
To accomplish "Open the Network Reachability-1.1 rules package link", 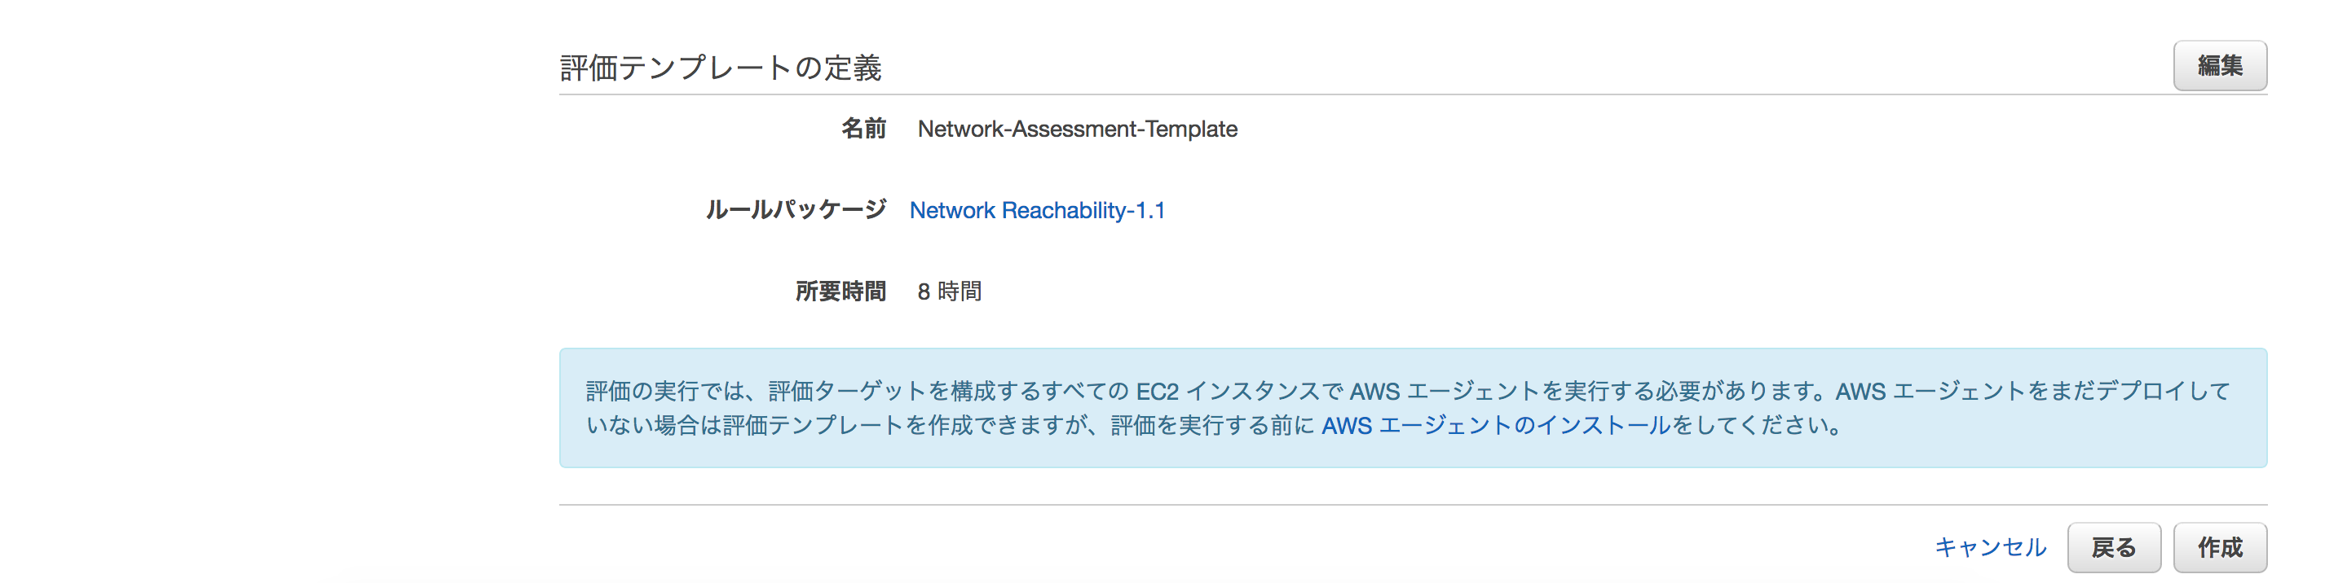I will point(1037,210).
